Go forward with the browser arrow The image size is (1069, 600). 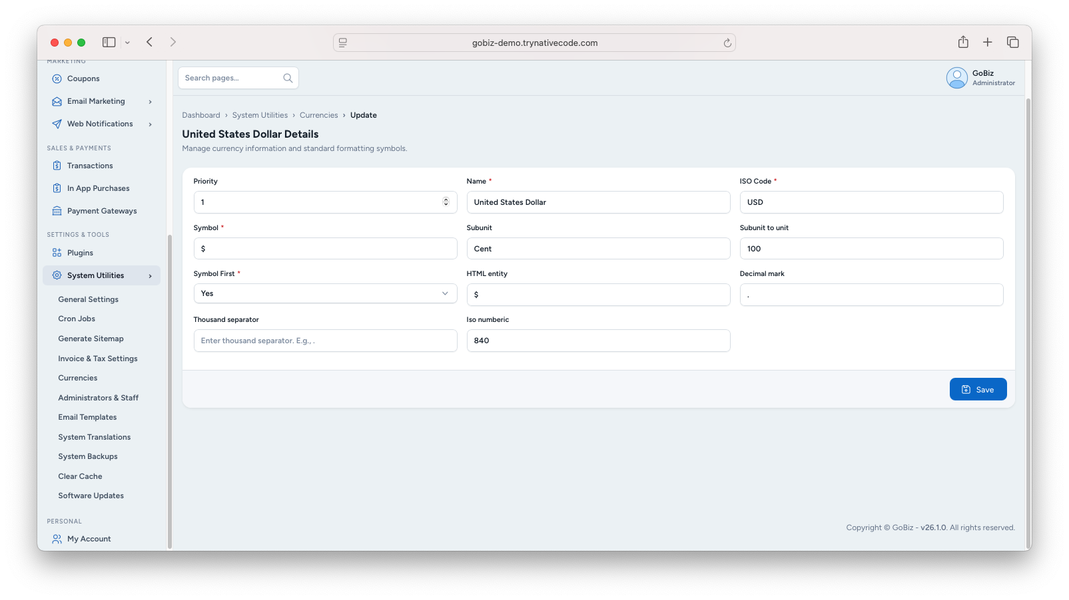point(173,42)
